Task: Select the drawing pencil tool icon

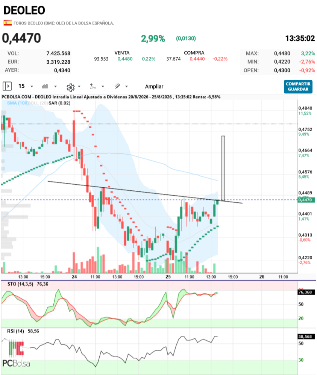Action: point(117,86)
